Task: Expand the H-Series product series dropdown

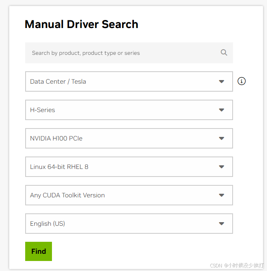Action: pyautogui.click(x=129, y=110)
